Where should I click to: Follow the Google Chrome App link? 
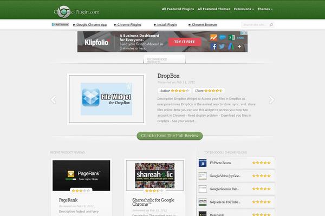point(90,25)
